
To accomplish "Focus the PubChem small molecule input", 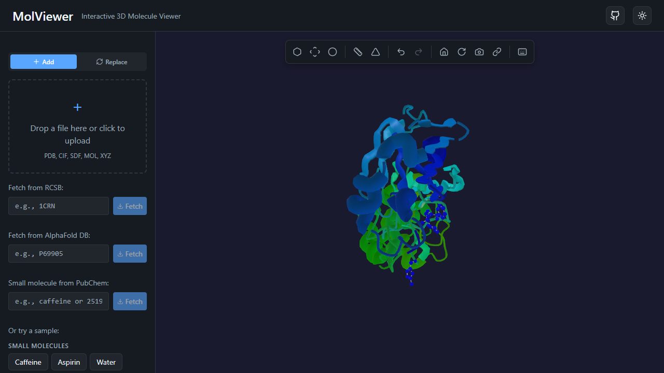I will 59,301.
